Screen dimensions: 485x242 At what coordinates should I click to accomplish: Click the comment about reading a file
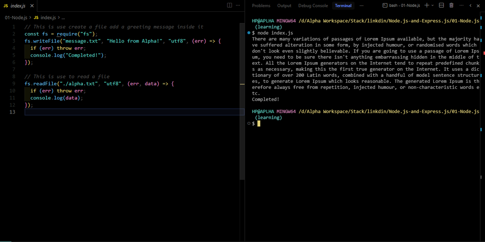click(67, 77)
